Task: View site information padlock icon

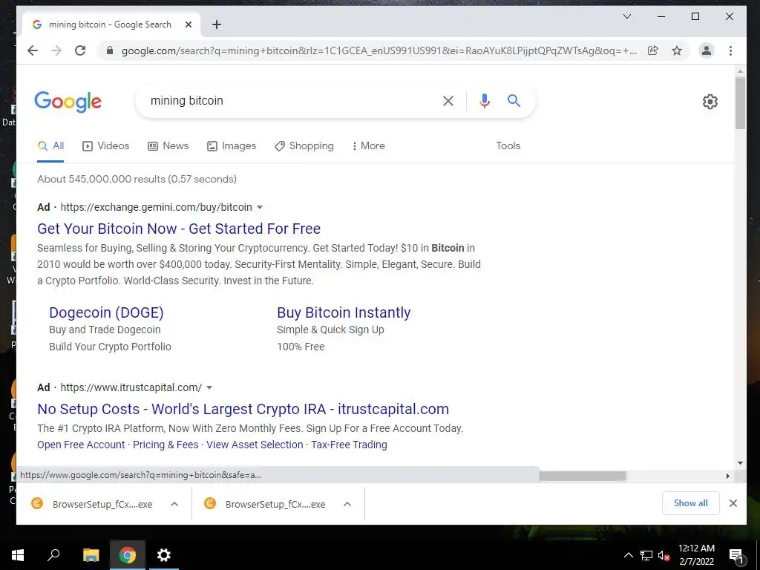Action: coord(110,50)
